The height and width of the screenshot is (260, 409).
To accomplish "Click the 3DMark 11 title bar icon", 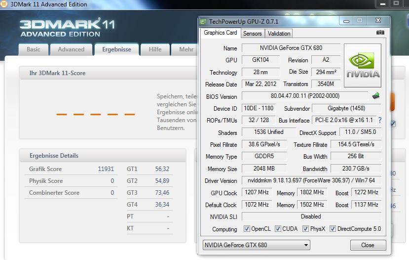I will (3, 4).
